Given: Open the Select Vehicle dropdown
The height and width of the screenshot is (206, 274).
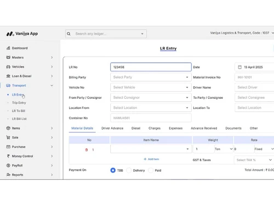Looking at the screenshot, I should 151,87.
